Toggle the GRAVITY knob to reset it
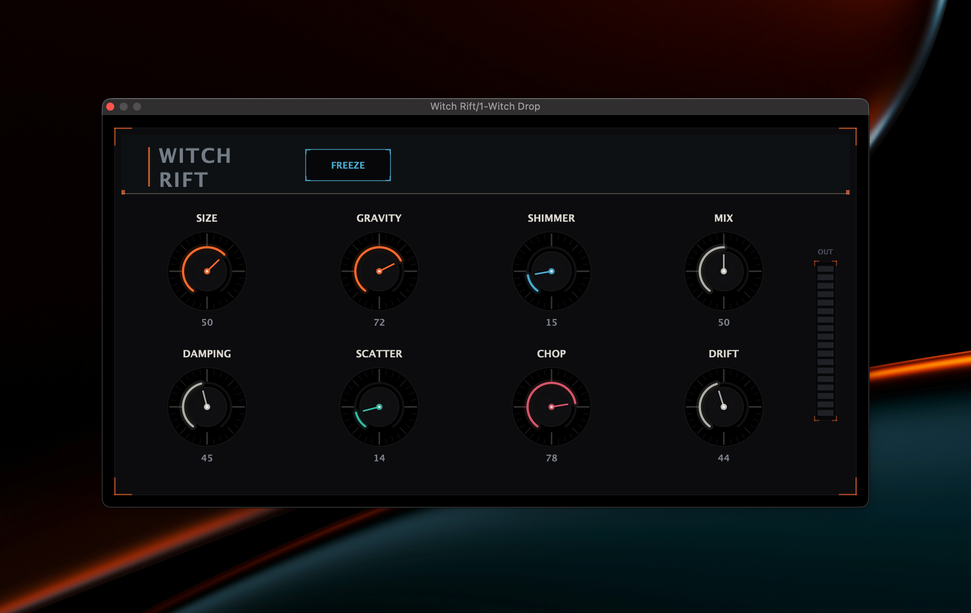Screen dimensions: 971x613 click(x=379, y=271)
